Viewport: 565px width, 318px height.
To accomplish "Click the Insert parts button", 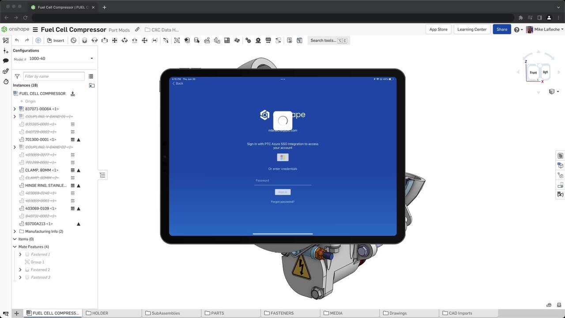I will (56, 40).
